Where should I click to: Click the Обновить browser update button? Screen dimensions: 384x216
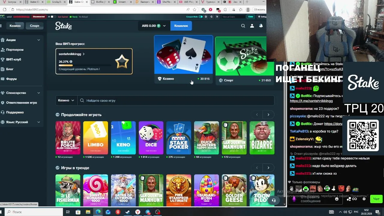[259, 10]
